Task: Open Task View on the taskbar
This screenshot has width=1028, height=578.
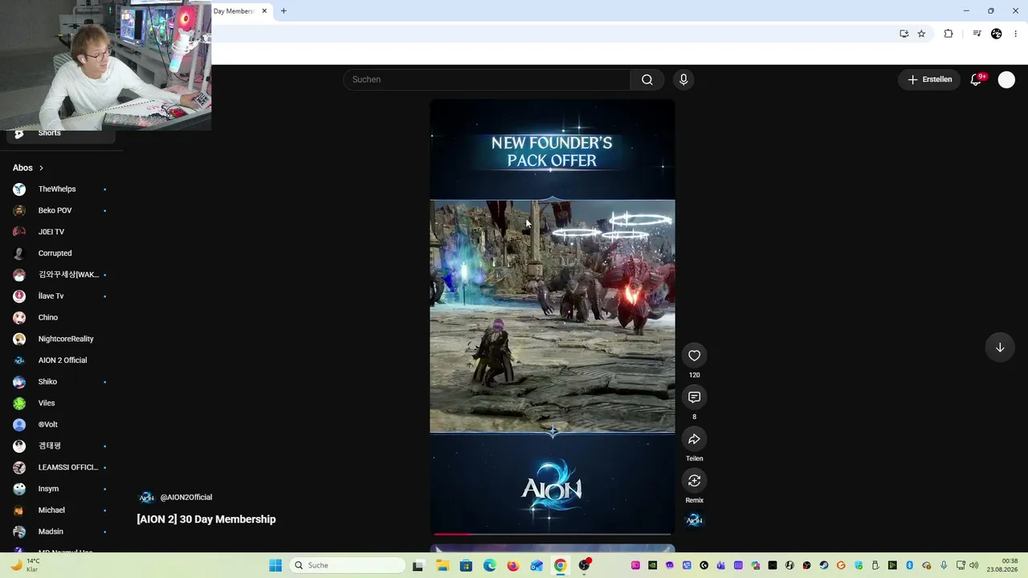Action: pos(418,565)
